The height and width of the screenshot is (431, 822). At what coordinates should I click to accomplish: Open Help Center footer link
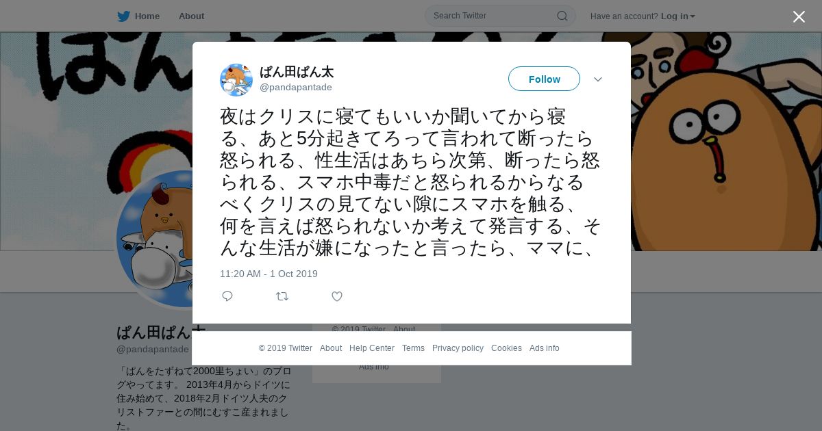point(372,348)
